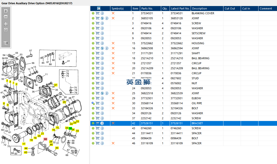Select latest part number 33116109
The image size is (277, 164).
176,143
